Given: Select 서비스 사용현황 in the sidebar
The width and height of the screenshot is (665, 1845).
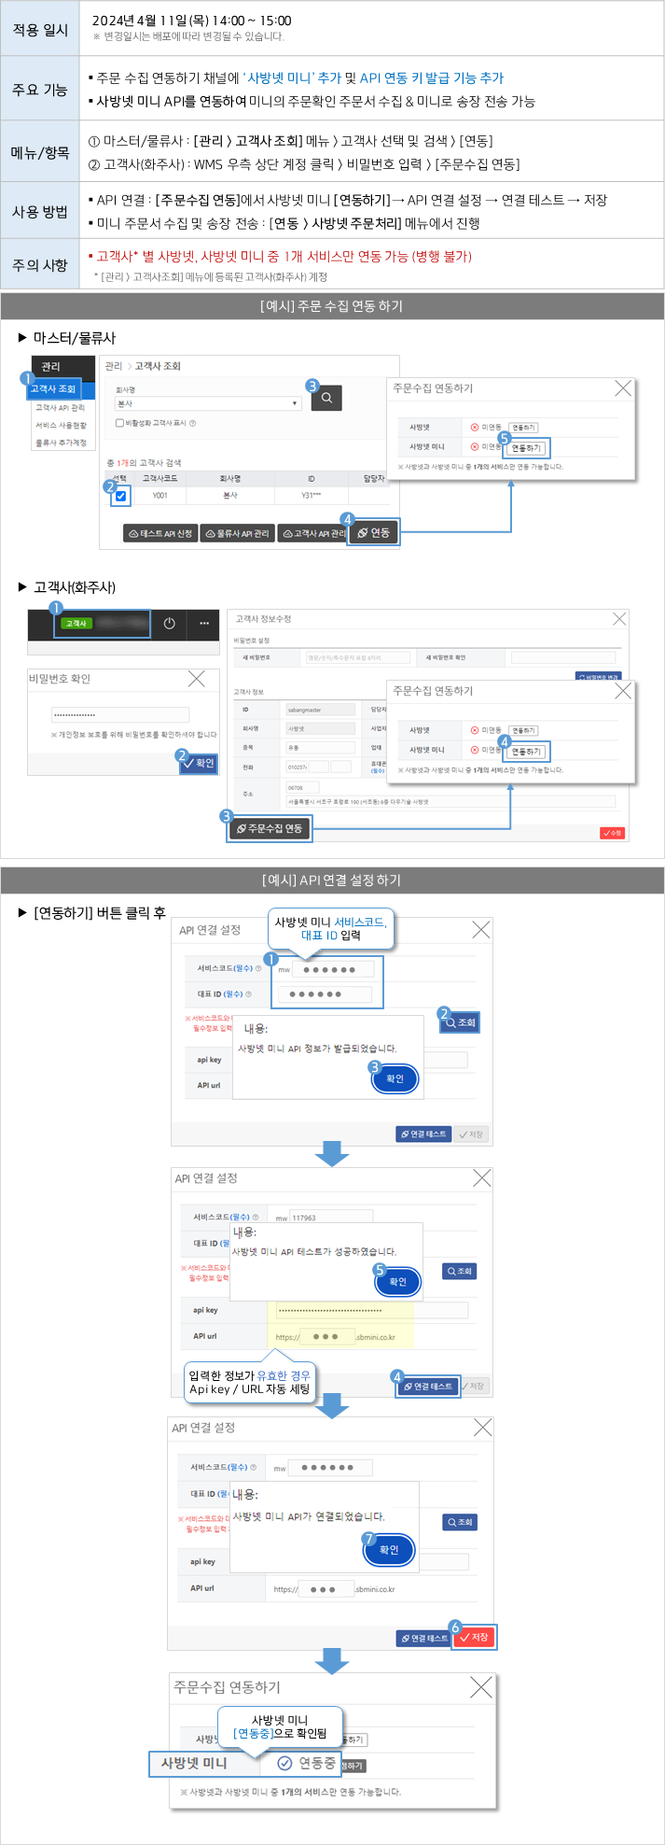Looking at the screenshot, I should [x=61, y=425].
